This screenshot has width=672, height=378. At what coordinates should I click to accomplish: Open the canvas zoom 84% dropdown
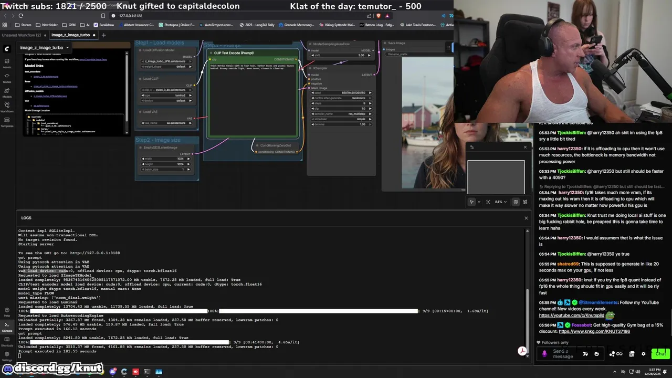coord(502,202)
